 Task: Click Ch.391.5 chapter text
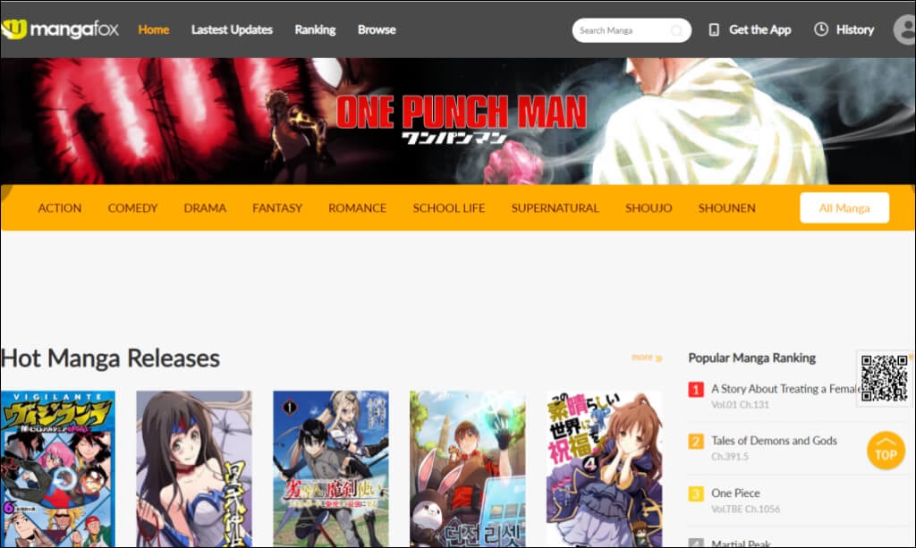point(730,457)
